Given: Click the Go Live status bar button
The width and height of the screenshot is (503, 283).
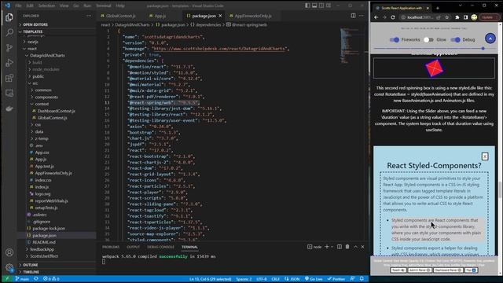Looking at the screenshot, I should (314, 279).
